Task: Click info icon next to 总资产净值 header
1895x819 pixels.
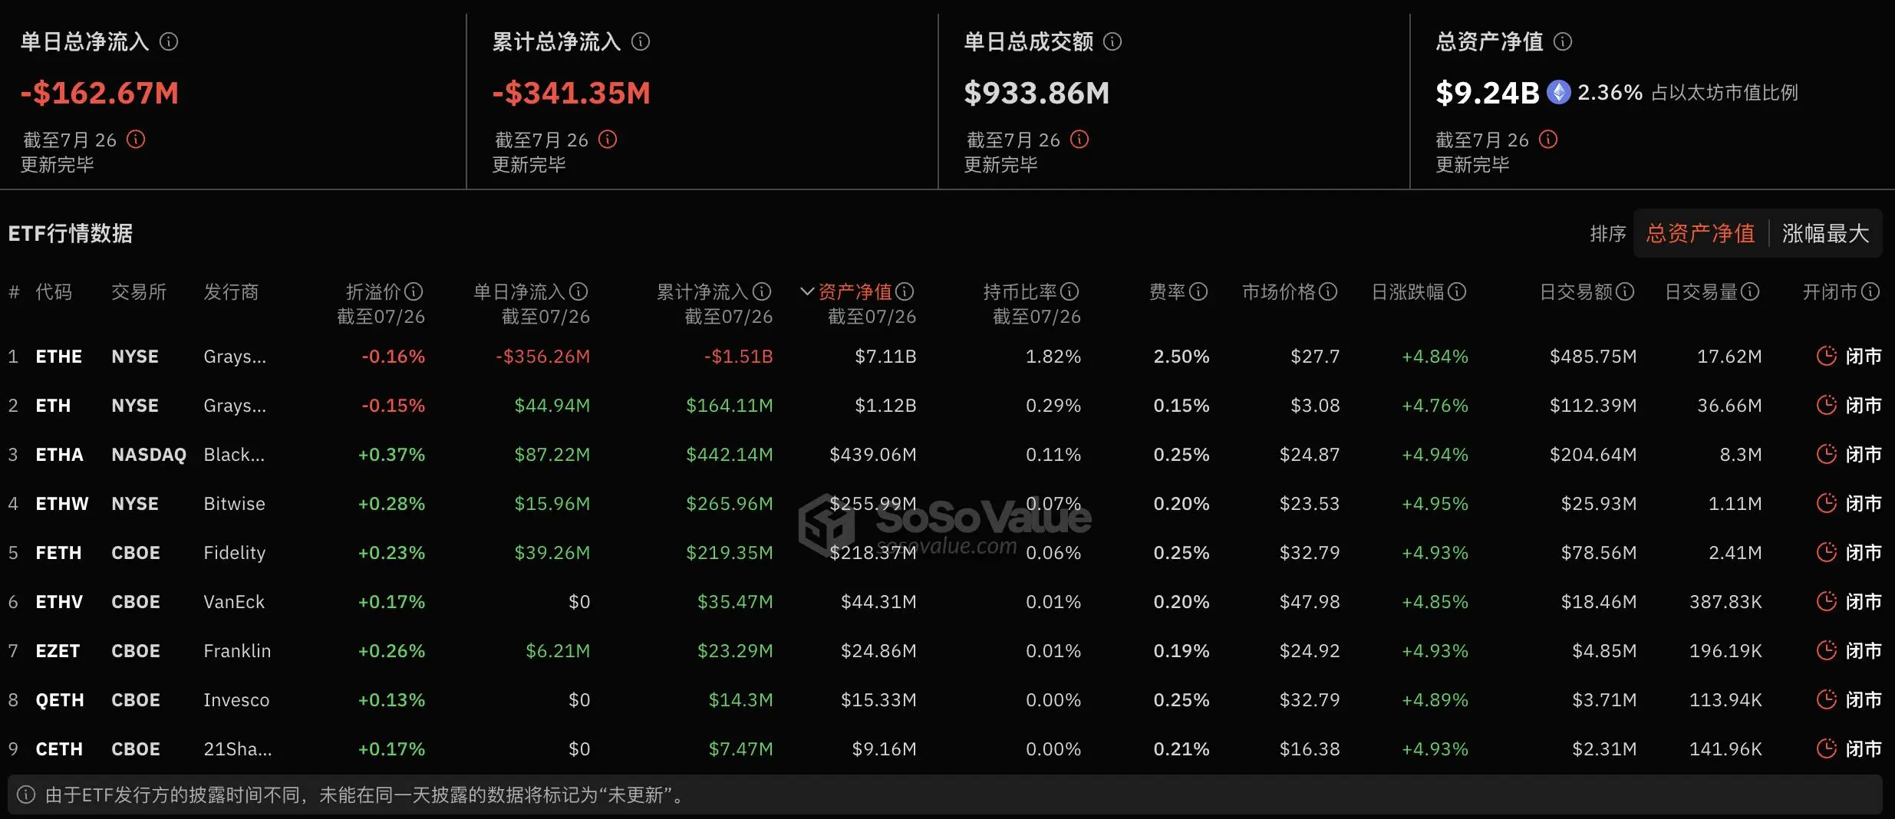Action: [1563, 41]
